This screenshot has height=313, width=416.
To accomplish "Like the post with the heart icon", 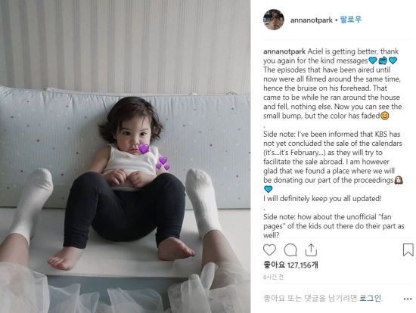I will (x=269, y=249).
